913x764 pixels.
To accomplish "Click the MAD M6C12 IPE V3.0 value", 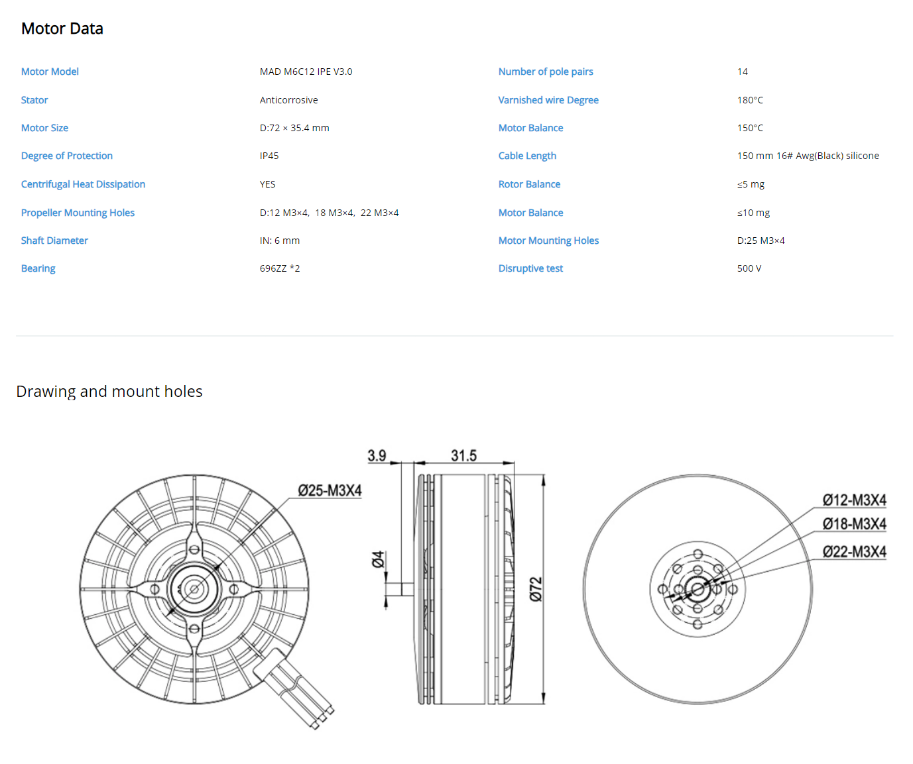I will coord(306,72).
